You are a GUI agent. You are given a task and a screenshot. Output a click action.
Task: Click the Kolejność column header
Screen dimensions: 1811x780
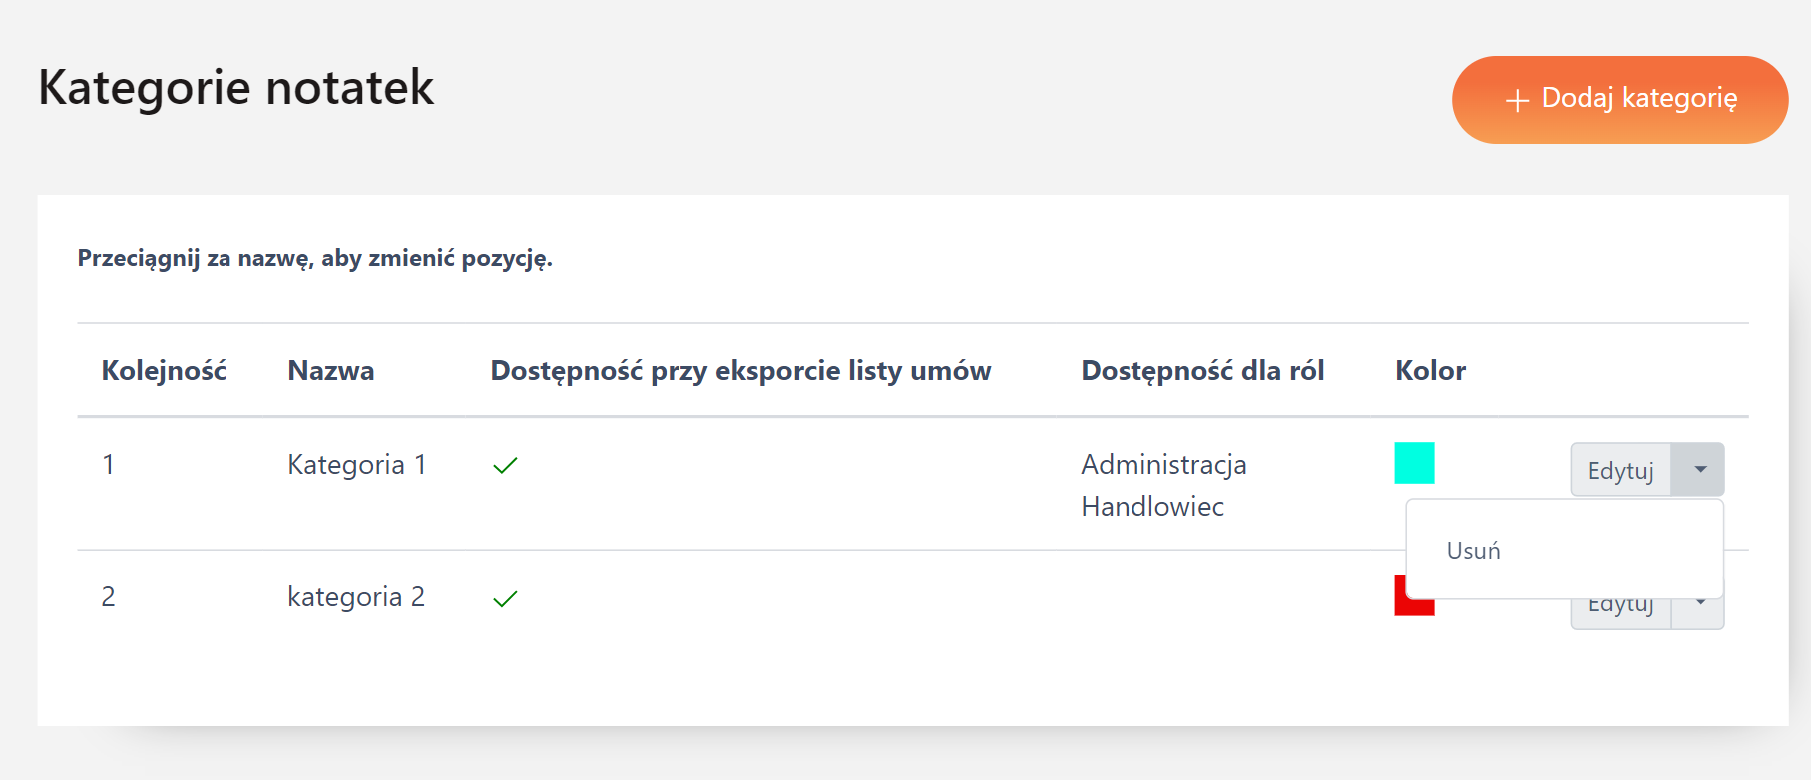[164, 371]
